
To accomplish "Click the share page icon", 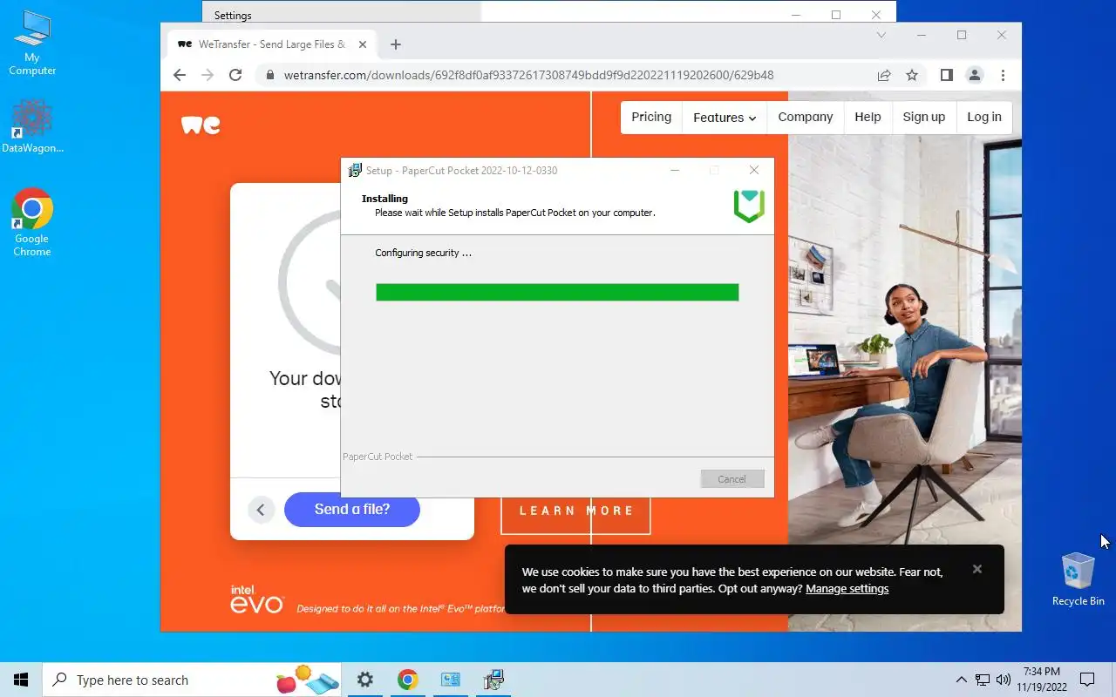I will pyautogui.click(x=884, y=75).
